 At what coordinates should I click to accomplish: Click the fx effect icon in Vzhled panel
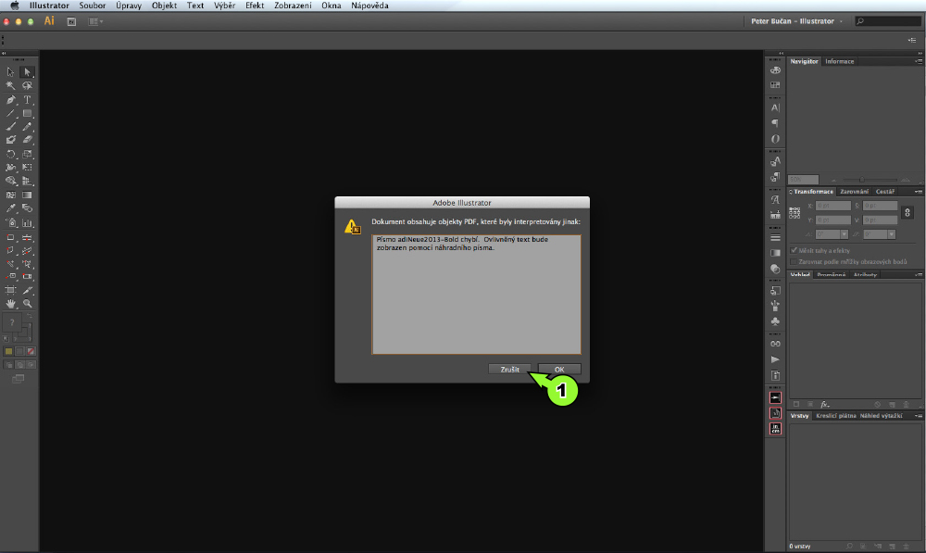(825, 405)
